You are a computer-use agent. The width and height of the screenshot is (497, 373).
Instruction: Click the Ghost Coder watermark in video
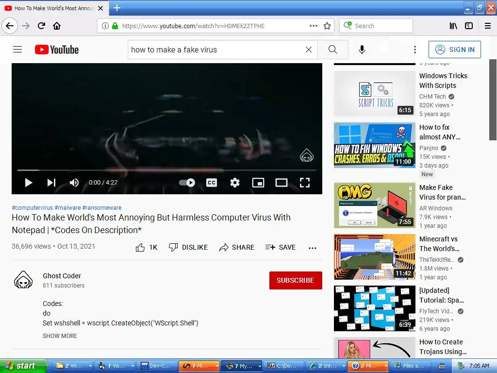[307, 155]
